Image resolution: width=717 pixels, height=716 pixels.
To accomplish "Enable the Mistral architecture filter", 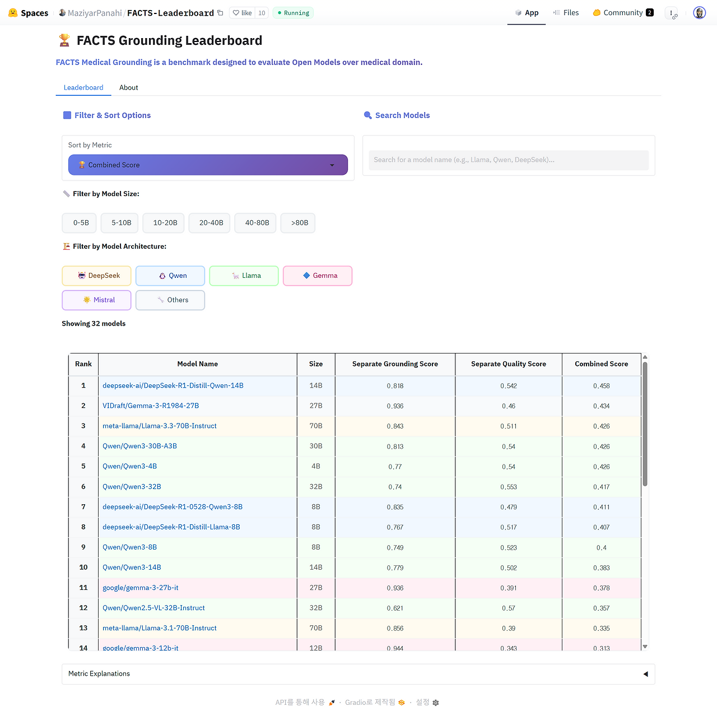I will coord(96,300).
